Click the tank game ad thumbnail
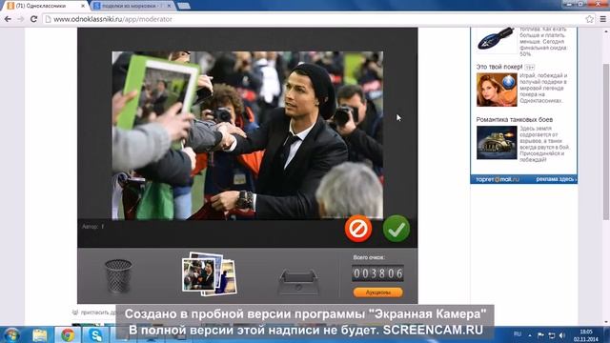 (497, 142)
